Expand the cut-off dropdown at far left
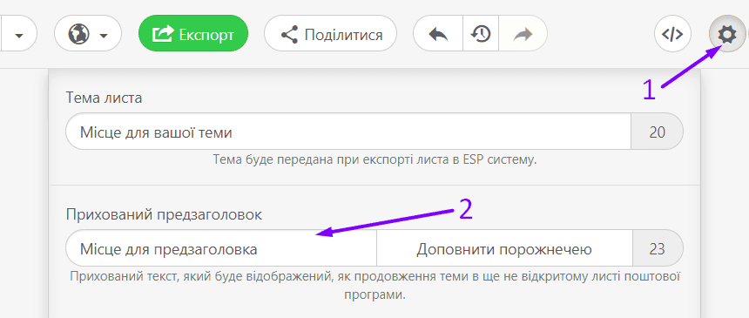 pos(18,33)
